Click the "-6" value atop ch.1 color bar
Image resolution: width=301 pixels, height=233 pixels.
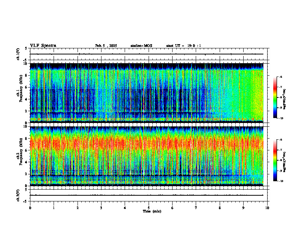(280, 77)
